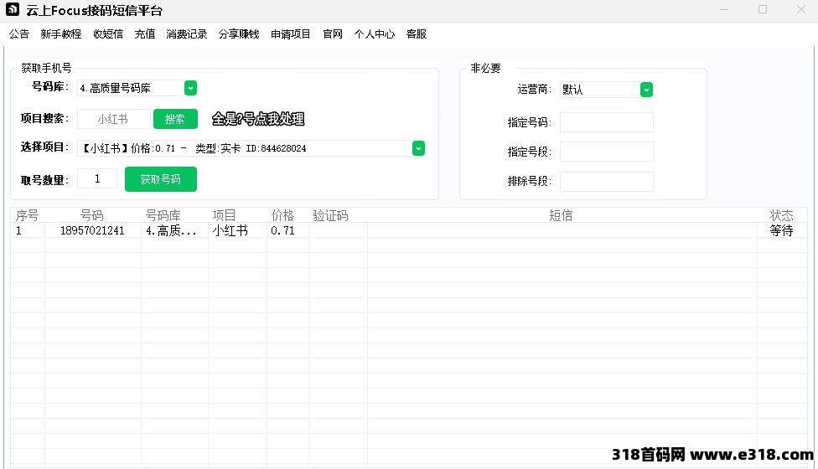
Task: Open the 客服 menu
Action: pos(417,33)
